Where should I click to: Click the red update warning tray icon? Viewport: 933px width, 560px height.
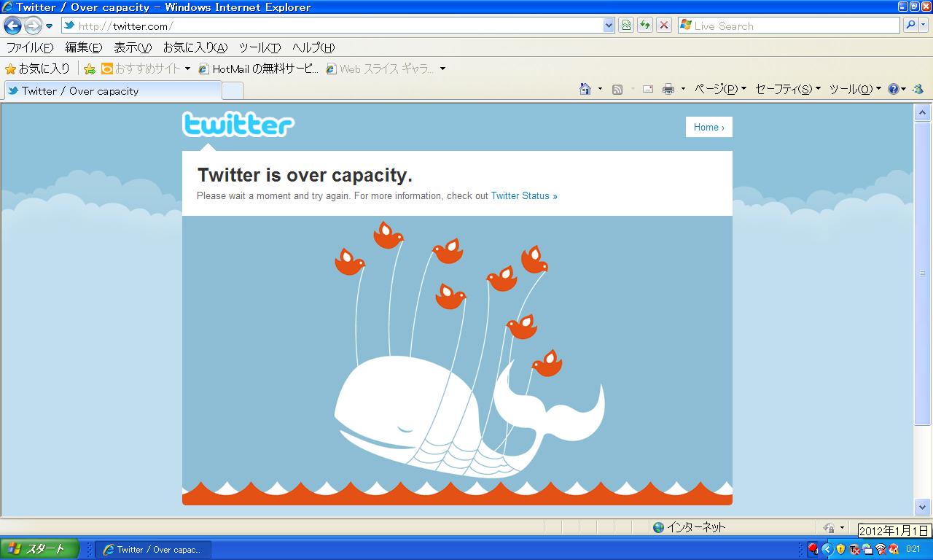pyautogui.click(x=893, y=549)
